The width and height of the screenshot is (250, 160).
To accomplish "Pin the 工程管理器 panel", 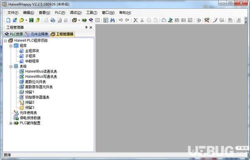I will (x=86, y=27).
